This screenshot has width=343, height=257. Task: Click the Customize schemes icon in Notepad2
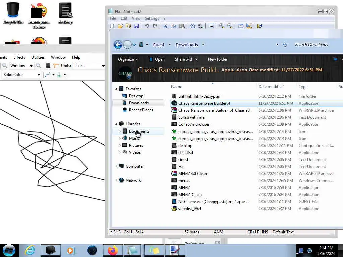[249, 26]
